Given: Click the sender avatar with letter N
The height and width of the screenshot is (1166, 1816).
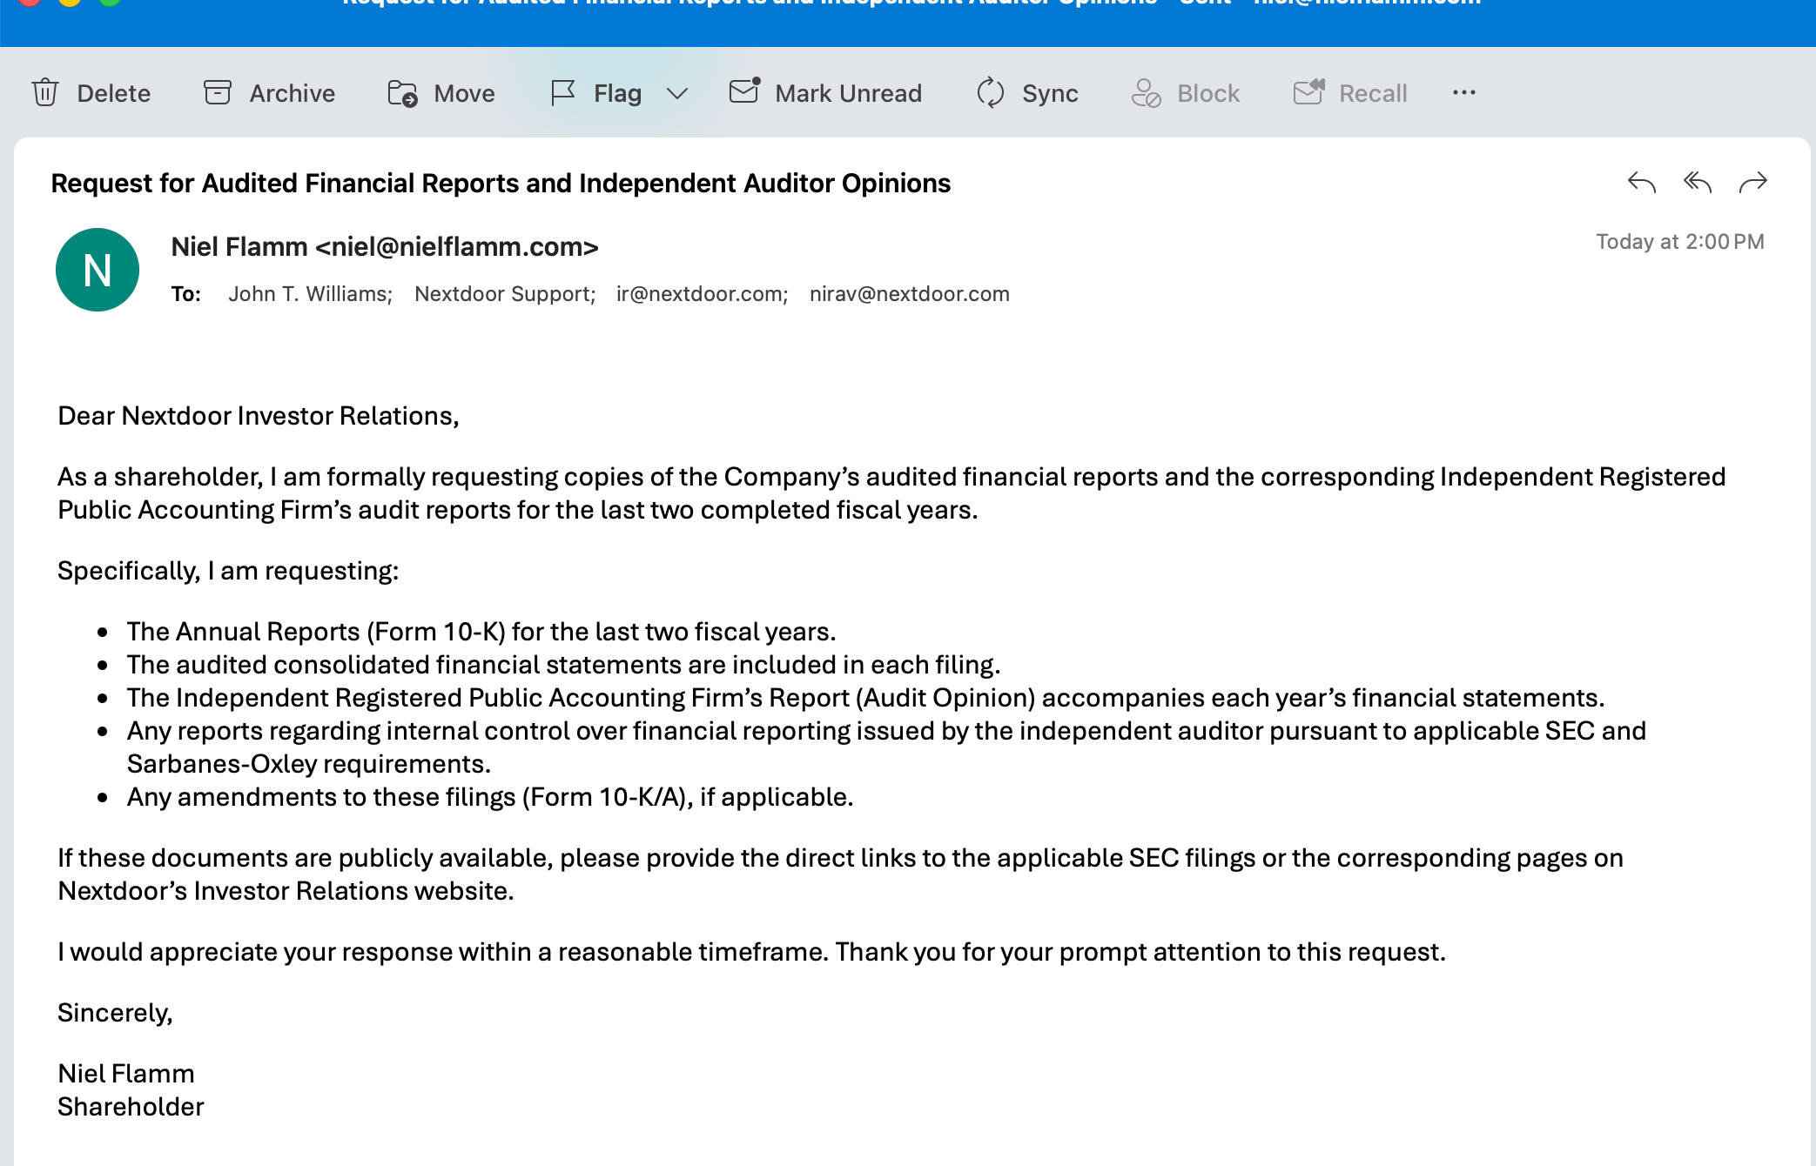Looking at the screenshot, I should pyautogui.click(x=98, y=270).
